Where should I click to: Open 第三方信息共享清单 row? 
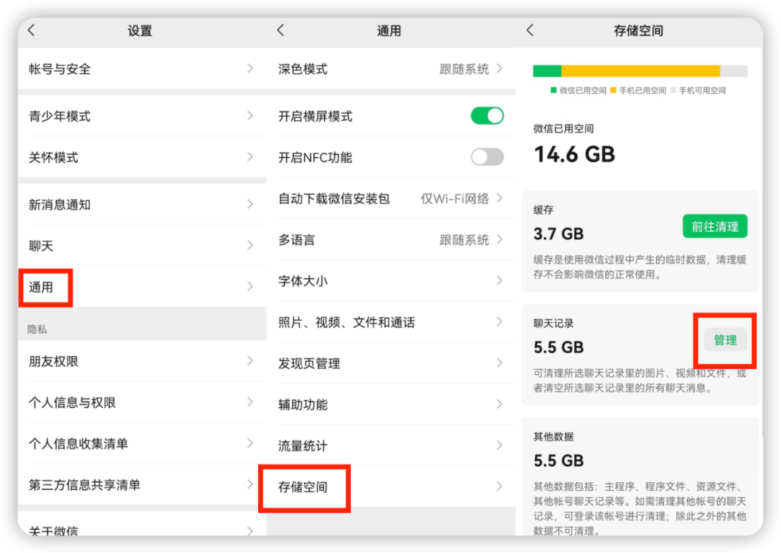[x=142, y=485]
